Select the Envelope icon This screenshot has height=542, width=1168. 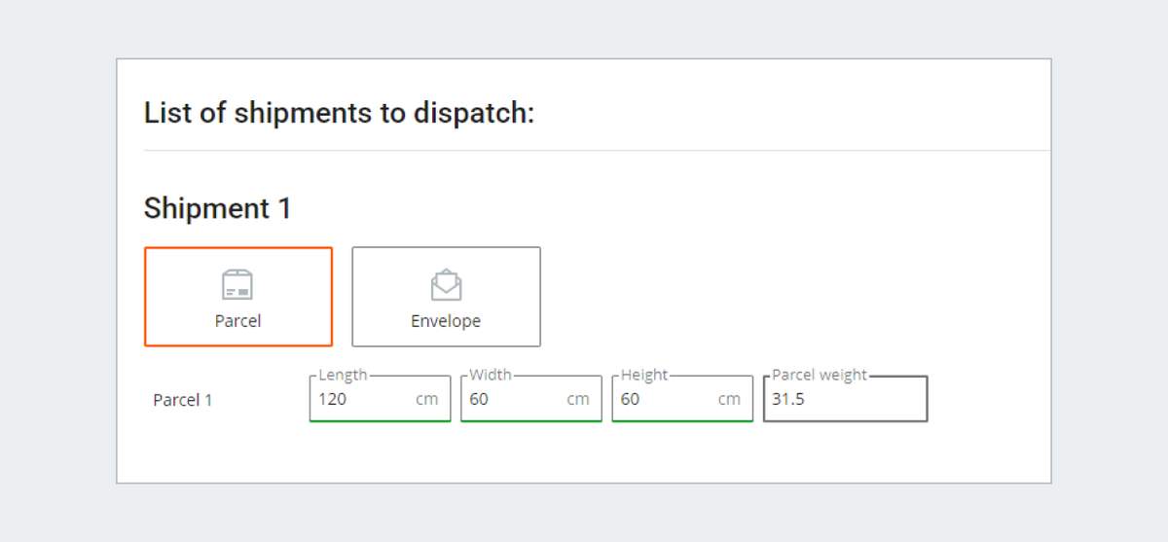pos(446,284)
